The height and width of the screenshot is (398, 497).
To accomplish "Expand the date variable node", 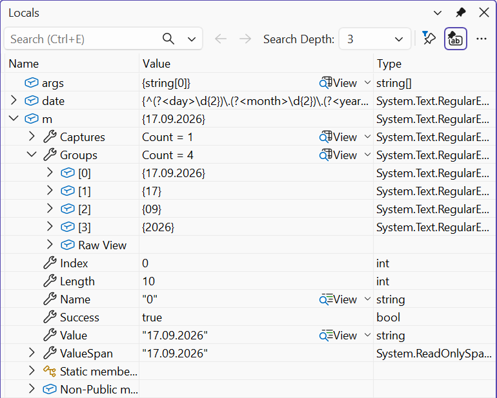I will coord(14,100).
